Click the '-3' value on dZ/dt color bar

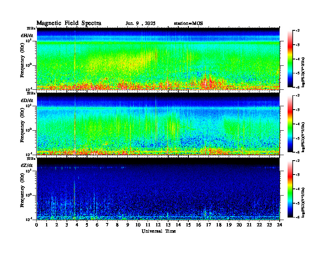tap(298, 175)
